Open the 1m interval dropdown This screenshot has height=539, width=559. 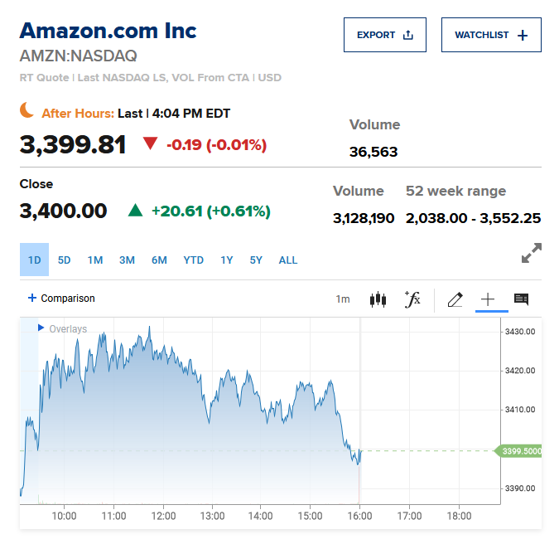(x=342, y=299)
